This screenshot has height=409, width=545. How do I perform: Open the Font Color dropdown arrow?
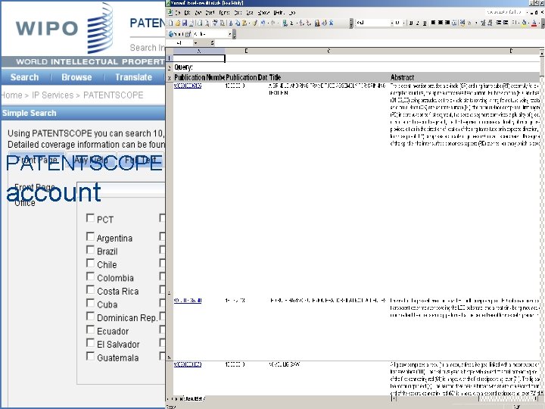539,23
